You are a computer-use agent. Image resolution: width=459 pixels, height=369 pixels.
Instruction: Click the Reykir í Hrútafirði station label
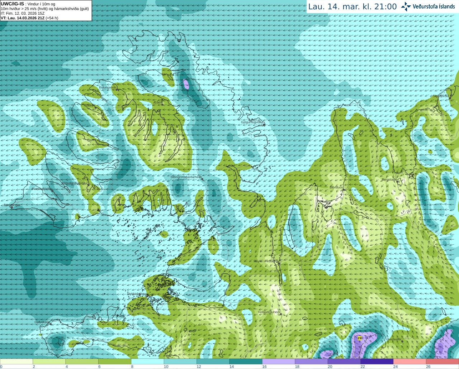pos(266,262)
